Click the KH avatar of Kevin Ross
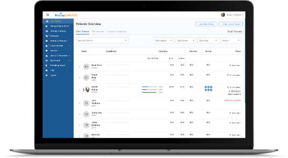Image resolution: width=288 pixels, height=158 pixels. (x=86, y=66)
